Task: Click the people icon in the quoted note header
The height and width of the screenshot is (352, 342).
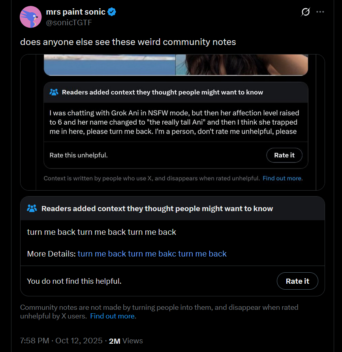Action: tap(54, 92)
